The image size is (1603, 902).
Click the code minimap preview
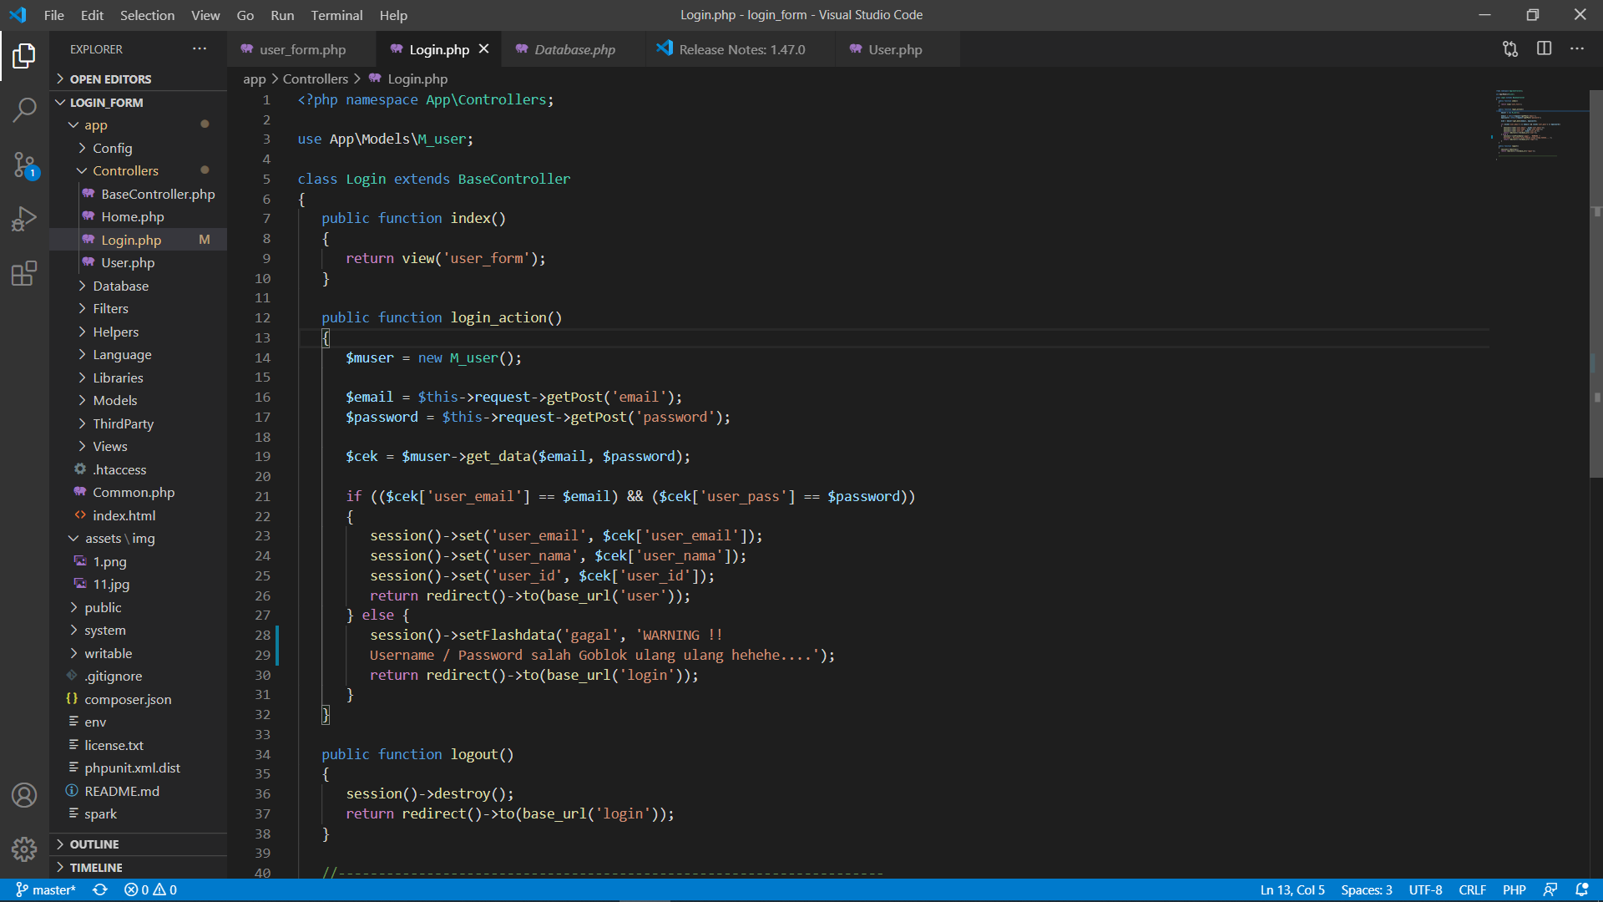coord(1539,124)
